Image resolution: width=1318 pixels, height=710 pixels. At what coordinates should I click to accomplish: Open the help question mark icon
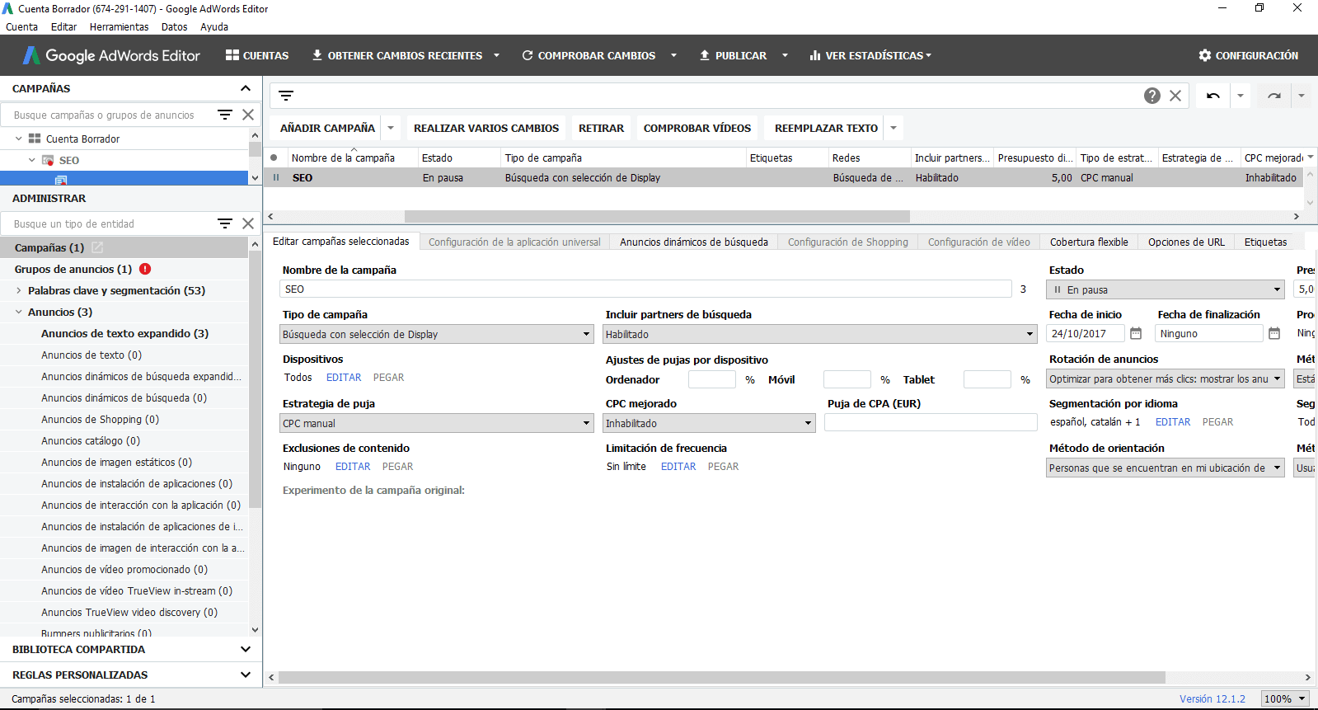1152,96
